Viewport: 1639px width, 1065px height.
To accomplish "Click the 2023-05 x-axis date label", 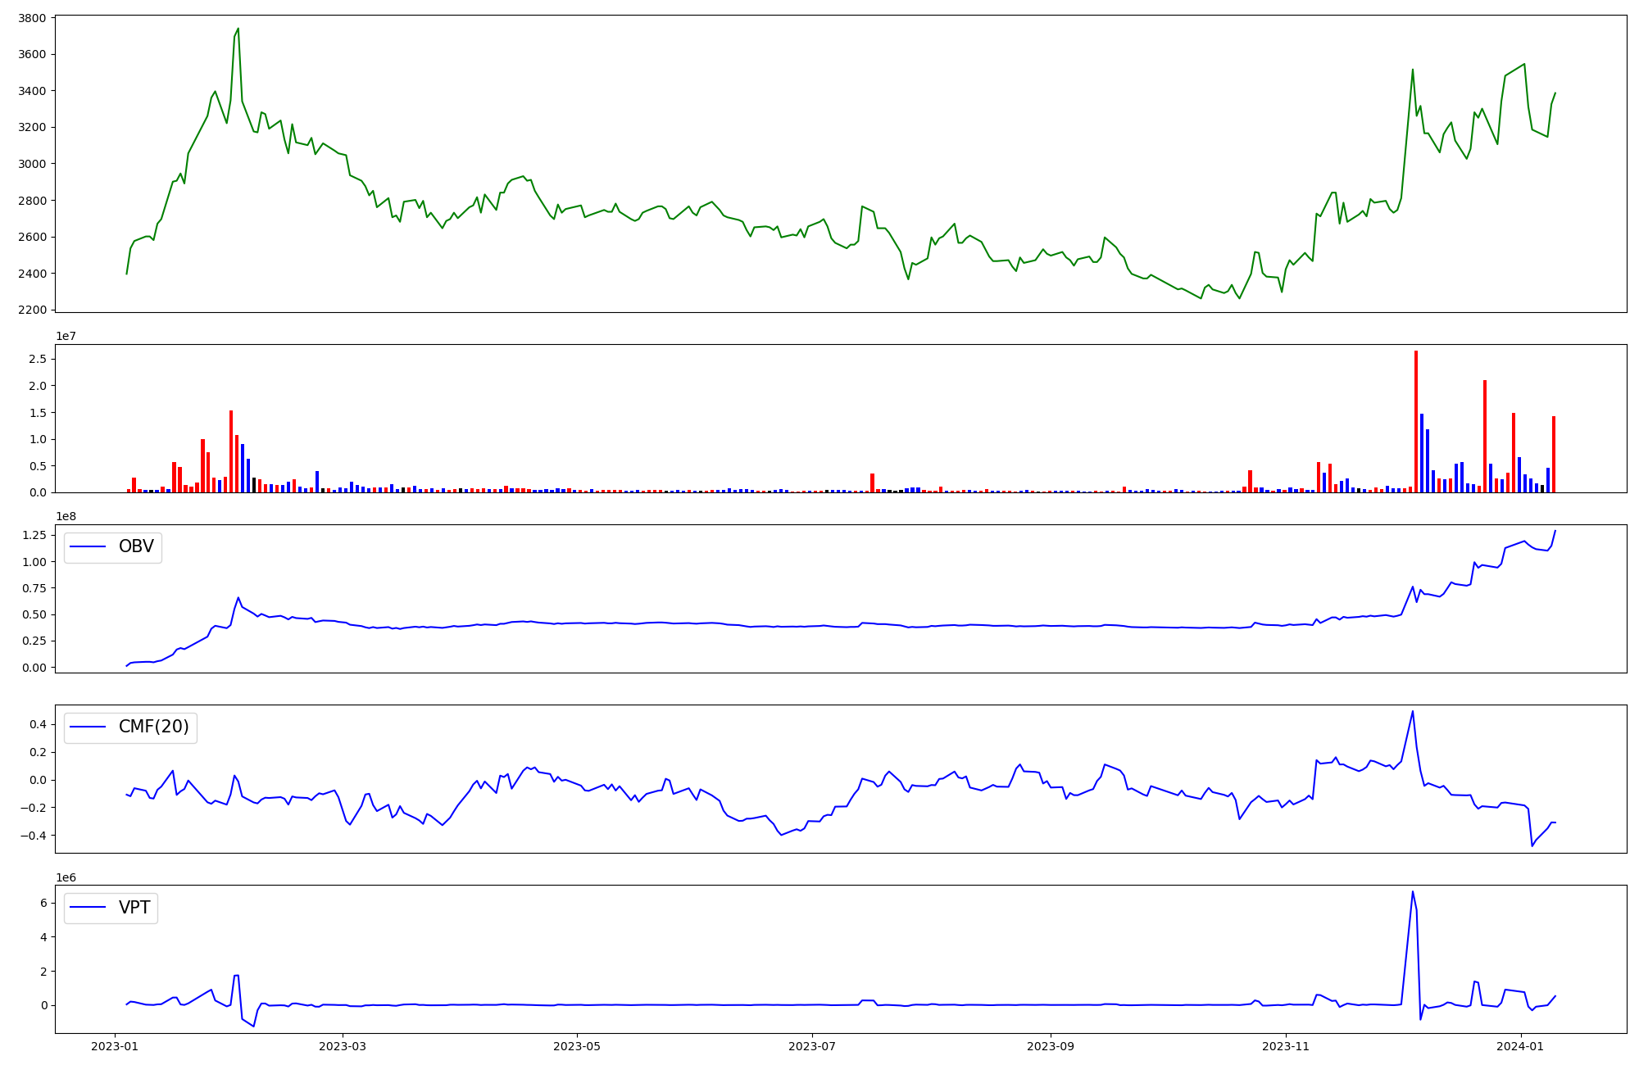I will [x=578, y=1046].
